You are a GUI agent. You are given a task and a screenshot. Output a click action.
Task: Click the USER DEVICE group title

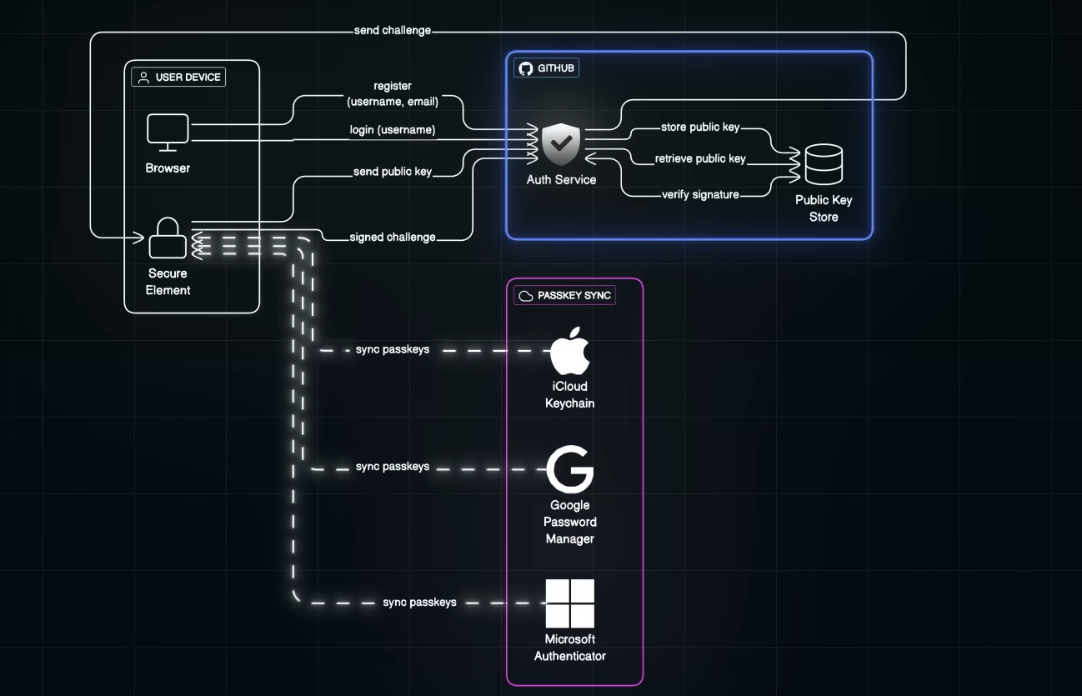click(188, 78)
